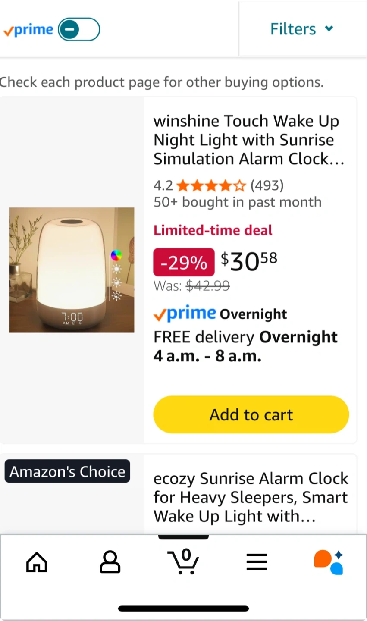Tap the color wheel on lamp image

(x=116, y=255)
